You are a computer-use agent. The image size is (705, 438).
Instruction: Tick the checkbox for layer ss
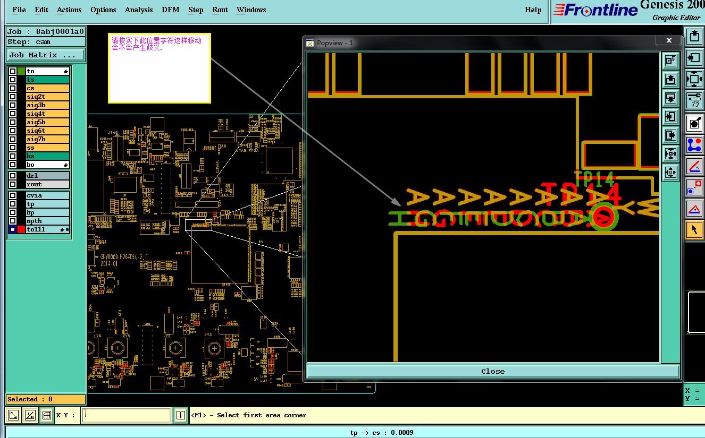(13, 148)
